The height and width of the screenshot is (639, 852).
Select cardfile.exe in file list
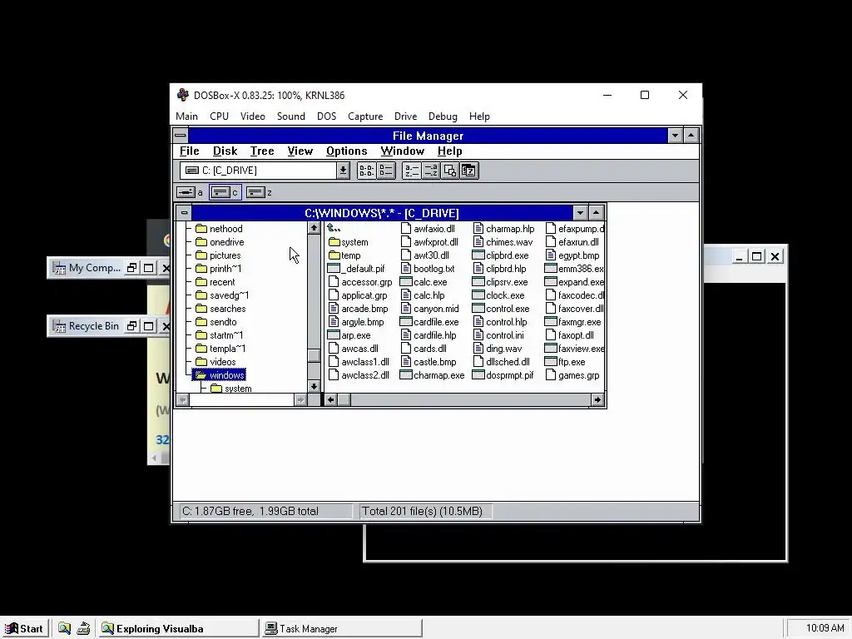click(429, 322)
